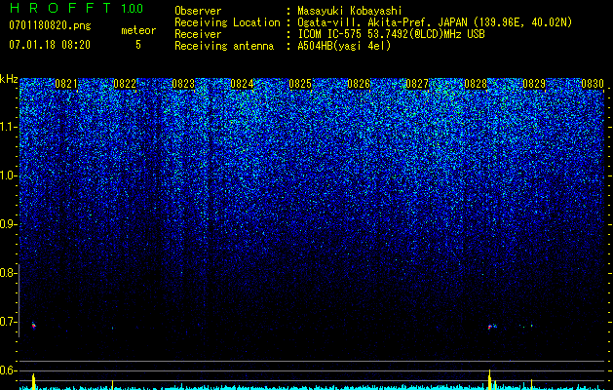613x390 pixels.
Task: Click the Receiving antenna label
Action: [224, 46]
